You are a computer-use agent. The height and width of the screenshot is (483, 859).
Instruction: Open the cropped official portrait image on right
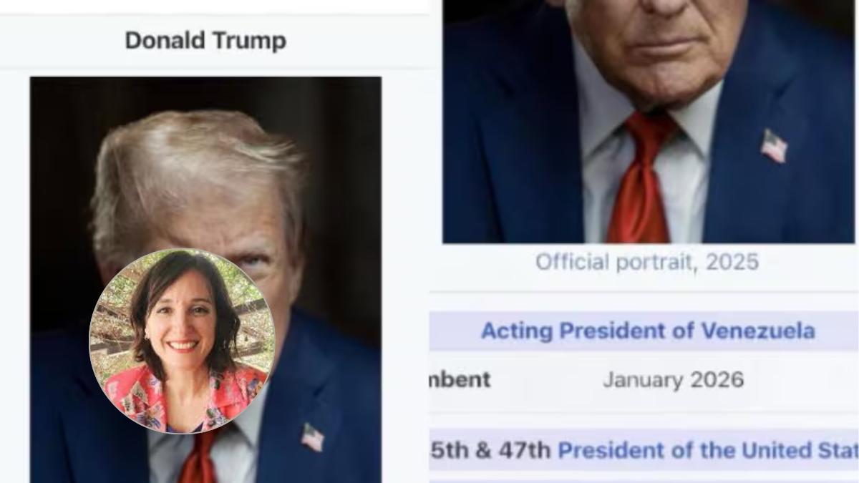(x=649, y=122)
